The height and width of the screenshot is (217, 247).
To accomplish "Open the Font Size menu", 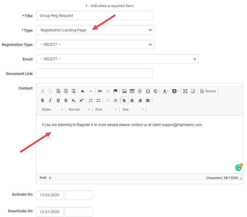I will 133,109.
